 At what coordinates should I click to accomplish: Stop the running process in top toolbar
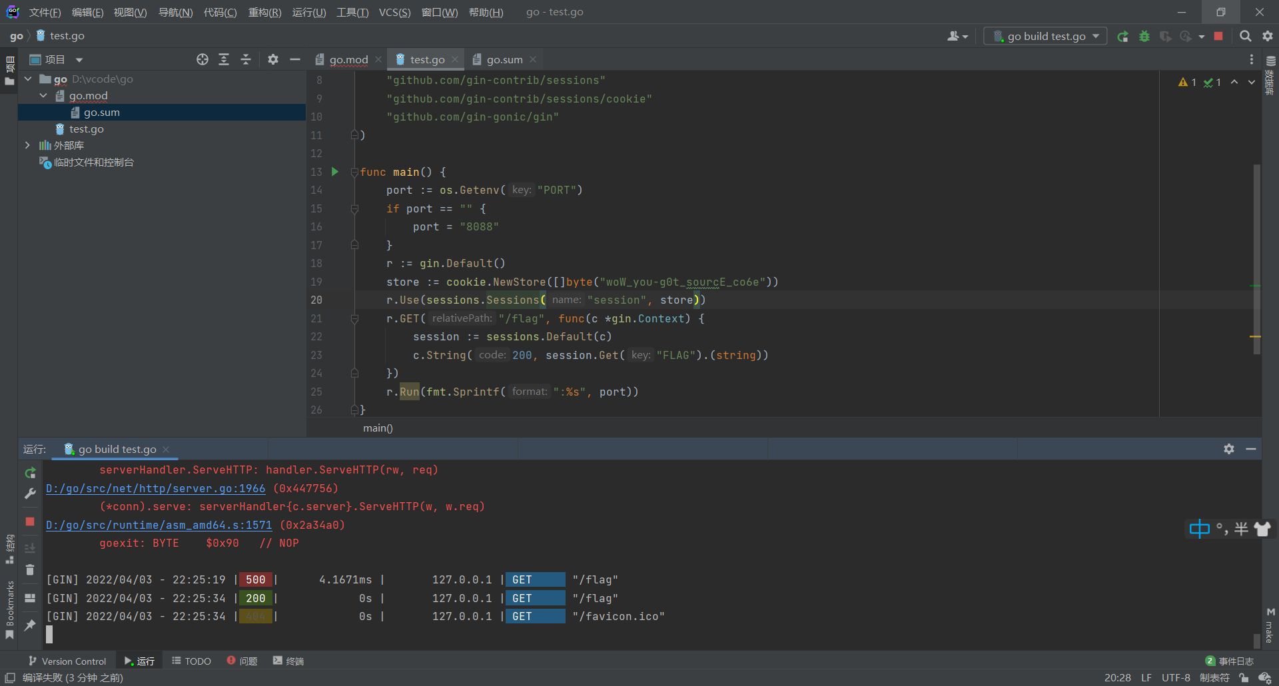1218,37
